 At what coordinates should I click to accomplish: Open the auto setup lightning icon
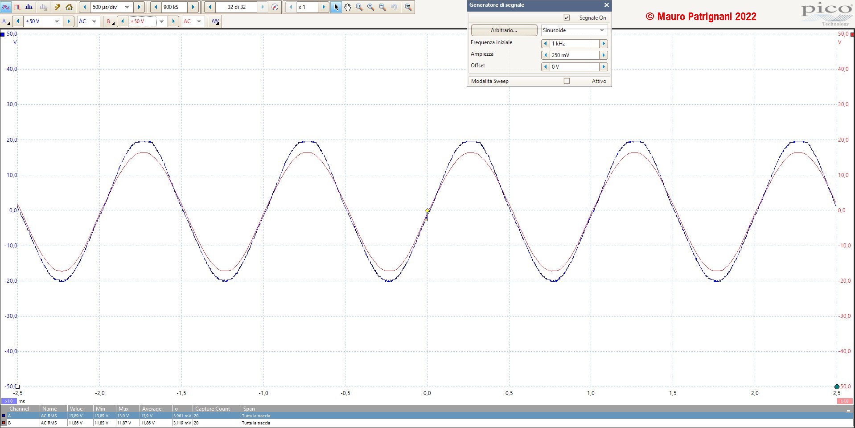57,7
